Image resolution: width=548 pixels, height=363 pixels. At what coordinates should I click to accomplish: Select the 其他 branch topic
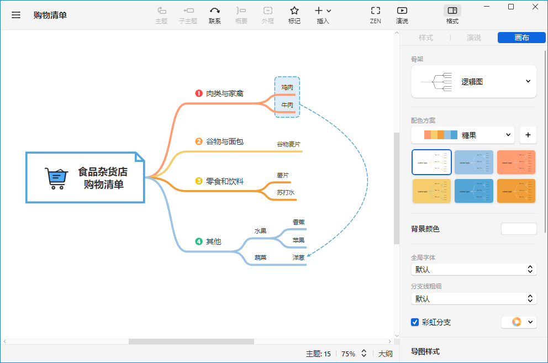[214, 241]
